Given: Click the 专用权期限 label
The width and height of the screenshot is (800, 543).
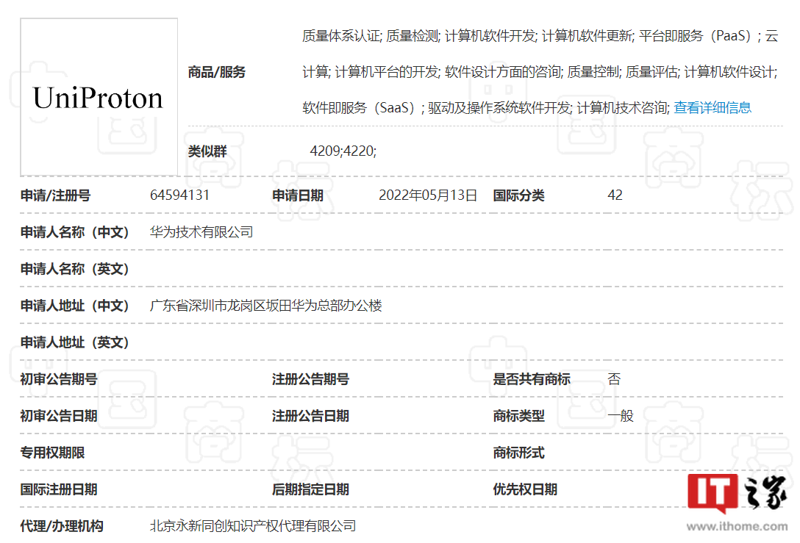Looking at the screenshot, I should coord(52,452).
